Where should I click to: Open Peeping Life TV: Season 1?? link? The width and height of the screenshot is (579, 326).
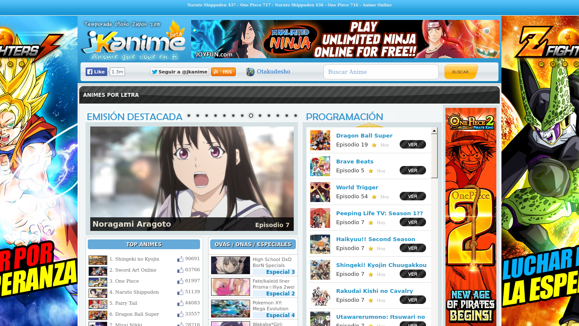coord(379,214)
